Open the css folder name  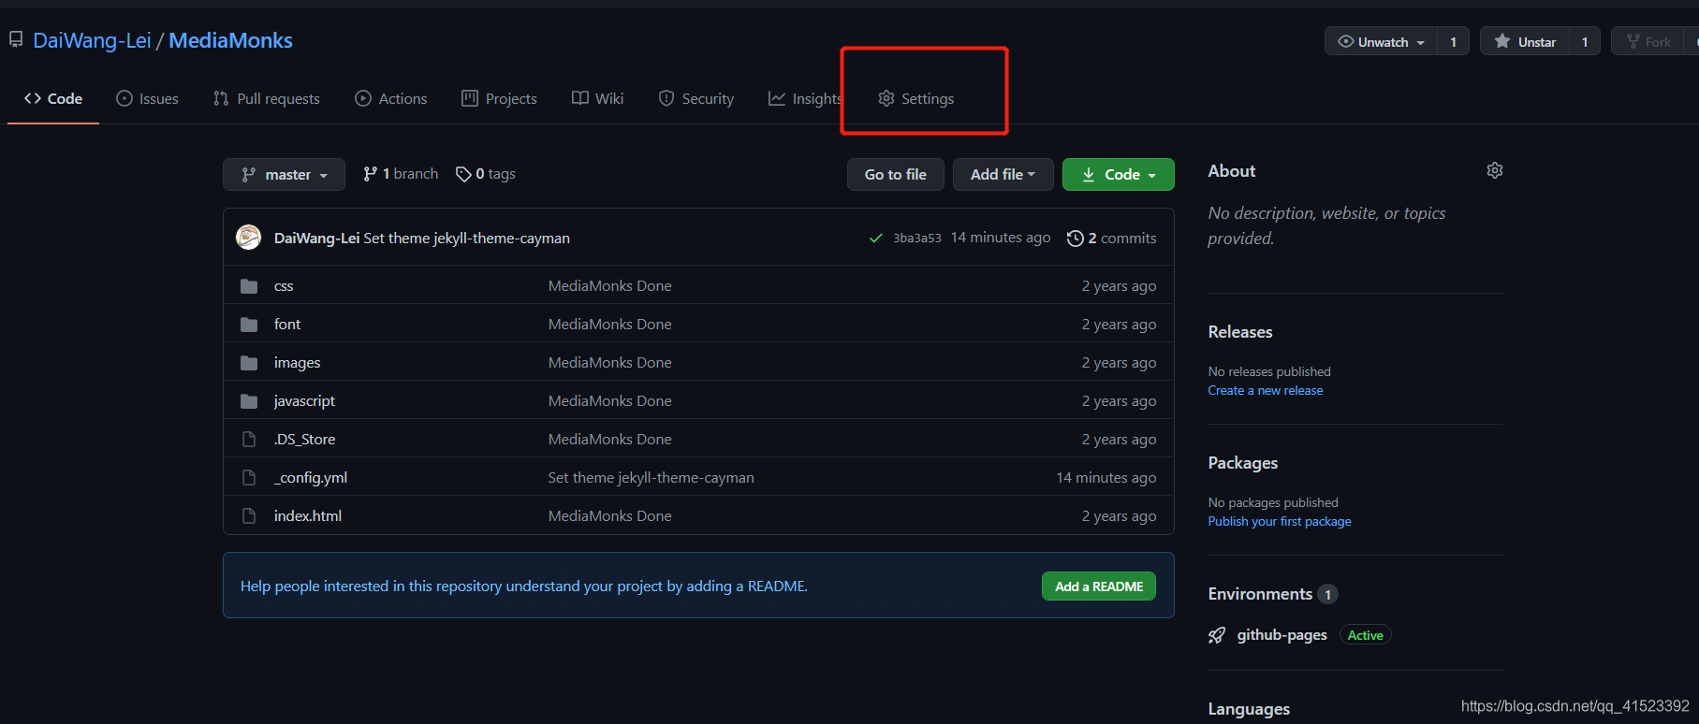[284, 286]
